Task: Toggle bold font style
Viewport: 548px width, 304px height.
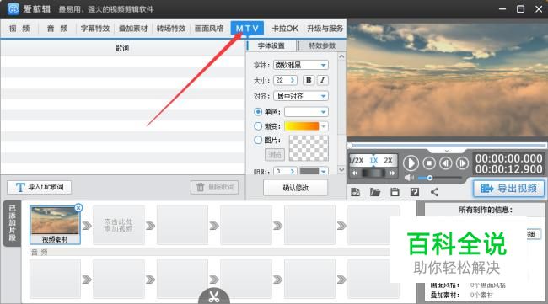Action: pos(309,80)
